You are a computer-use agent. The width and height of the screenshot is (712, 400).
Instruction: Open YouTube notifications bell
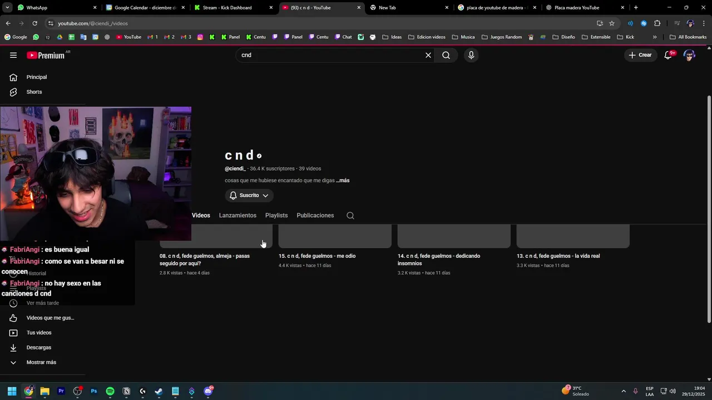pos(668,55)
